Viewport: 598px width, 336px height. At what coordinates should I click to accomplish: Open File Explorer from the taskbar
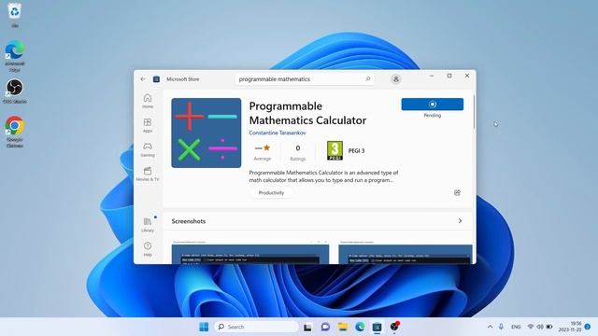pyautogui.click(x=343, y=327)
